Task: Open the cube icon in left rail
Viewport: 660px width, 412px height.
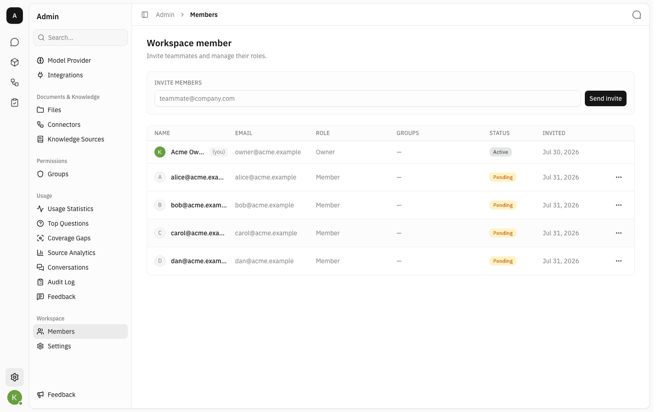Action: point(15,62)
